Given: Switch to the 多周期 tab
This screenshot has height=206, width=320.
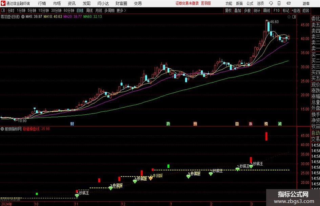Looking at the screenshot, I should [109, 10].
